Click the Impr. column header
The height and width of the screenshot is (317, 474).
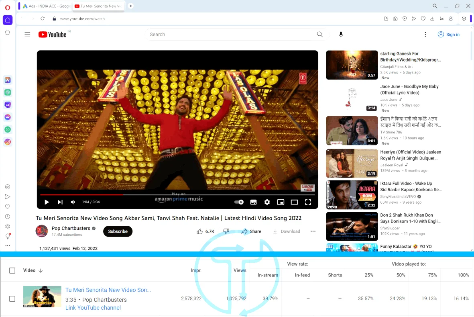(196, 270)
